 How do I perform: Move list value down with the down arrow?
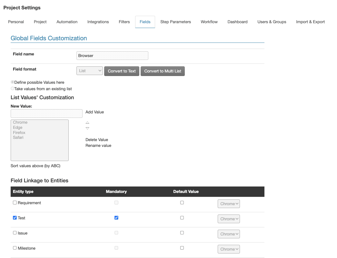(87, 129)
